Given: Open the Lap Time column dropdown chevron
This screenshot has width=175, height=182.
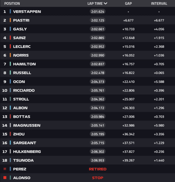Looking at the screenshot, I should click(106, 3).
